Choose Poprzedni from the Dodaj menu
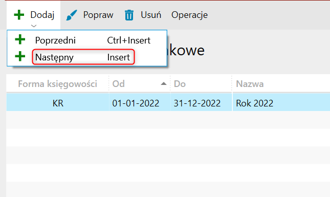Screen dimensions: 330x197 point(87,40)
